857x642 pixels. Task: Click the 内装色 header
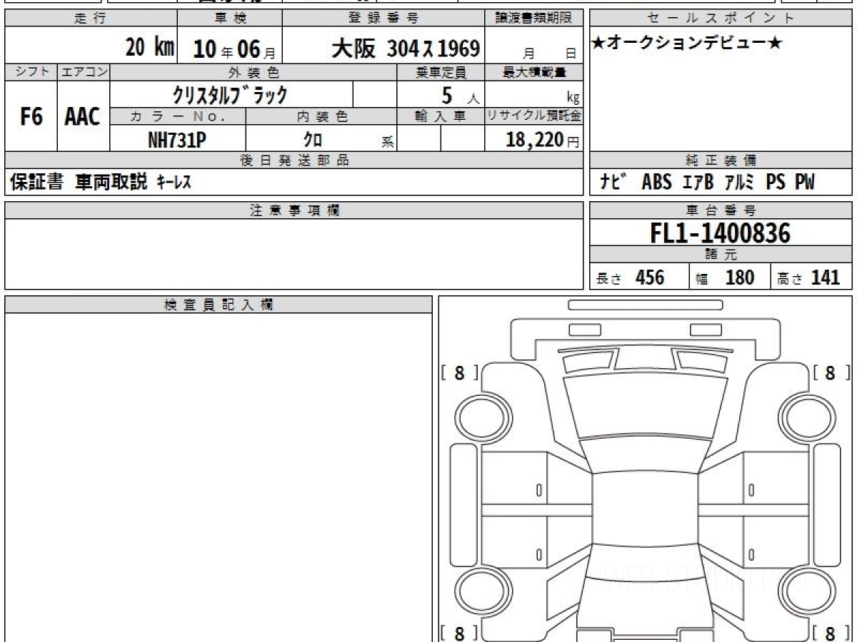tap(321, 116)
